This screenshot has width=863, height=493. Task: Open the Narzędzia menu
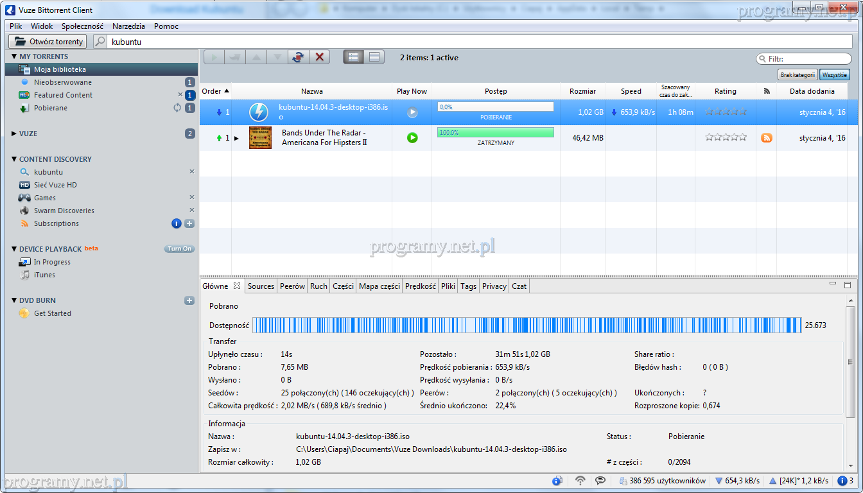coord(128,26)
